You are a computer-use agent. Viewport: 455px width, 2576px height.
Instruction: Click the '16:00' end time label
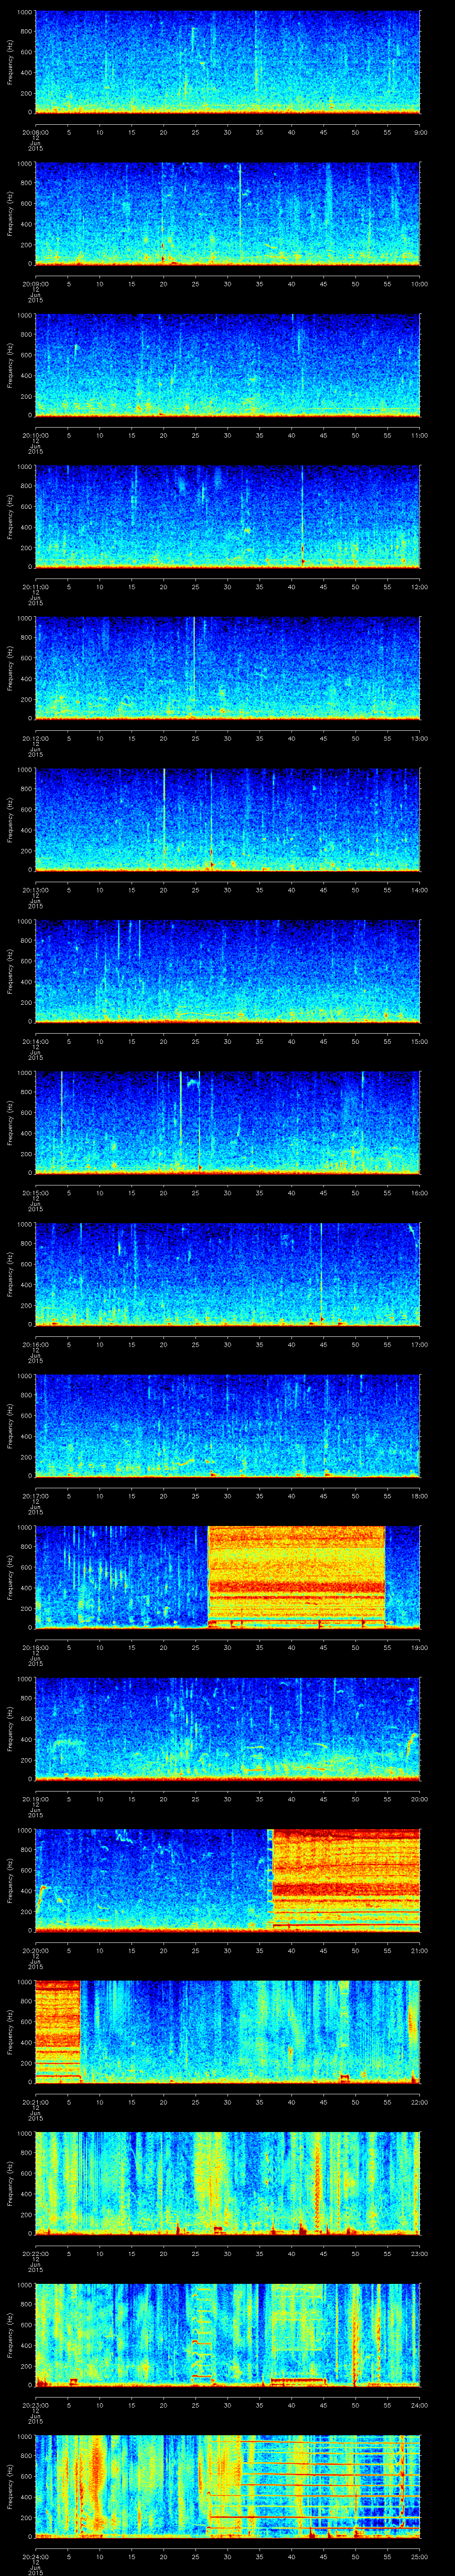(419, 1192)
